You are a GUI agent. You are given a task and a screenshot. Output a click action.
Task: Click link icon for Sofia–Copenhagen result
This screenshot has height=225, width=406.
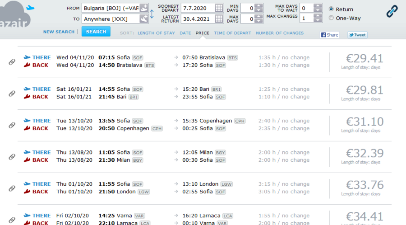coord(12,125)
